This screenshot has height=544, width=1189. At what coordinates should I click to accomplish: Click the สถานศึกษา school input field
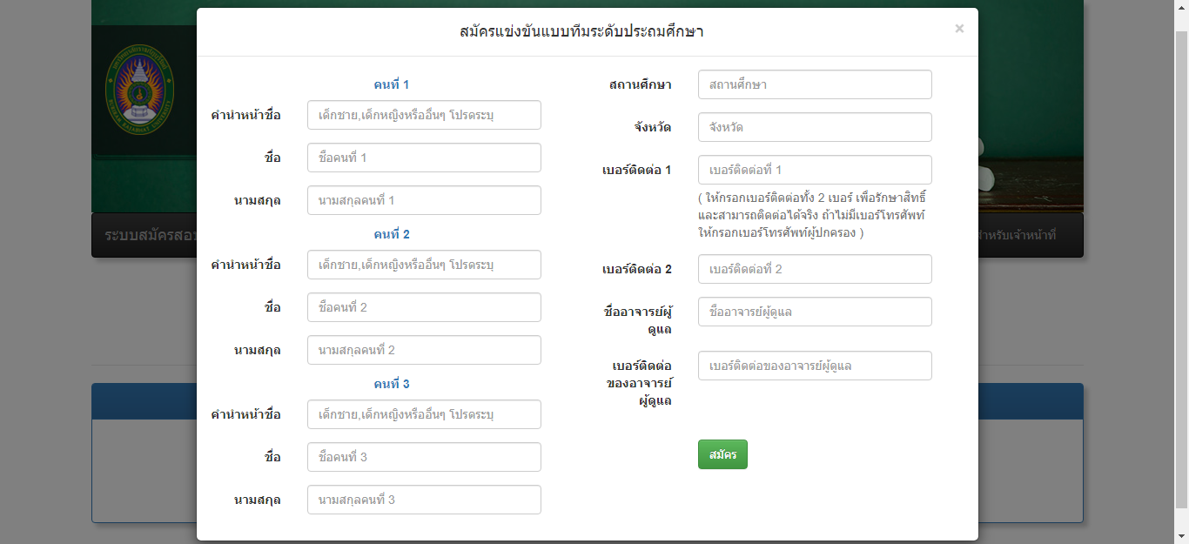pyautogui.click(x=815, y=84)
